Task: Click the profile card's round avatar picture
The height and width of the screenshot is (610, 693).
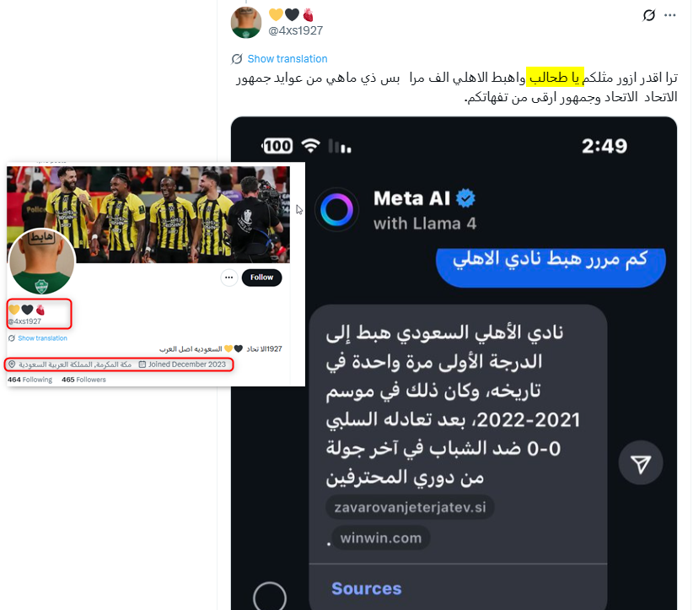Action: point(42,262)
